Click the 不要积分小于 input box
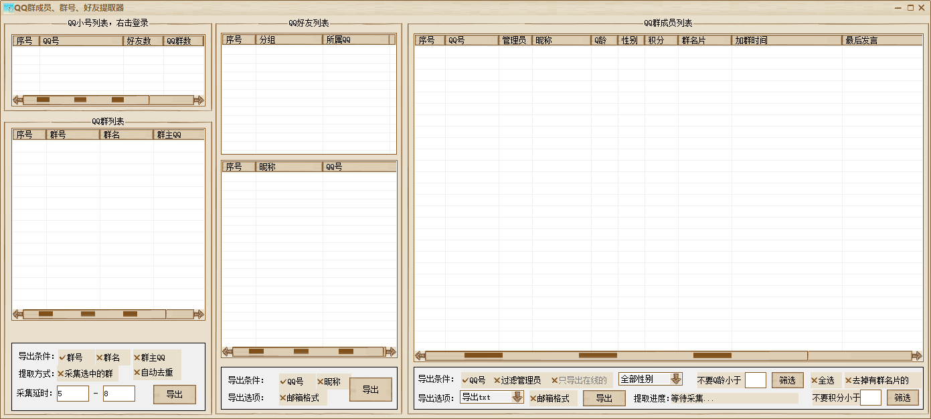This screenshot has width=931, height=419. [871, 398]
